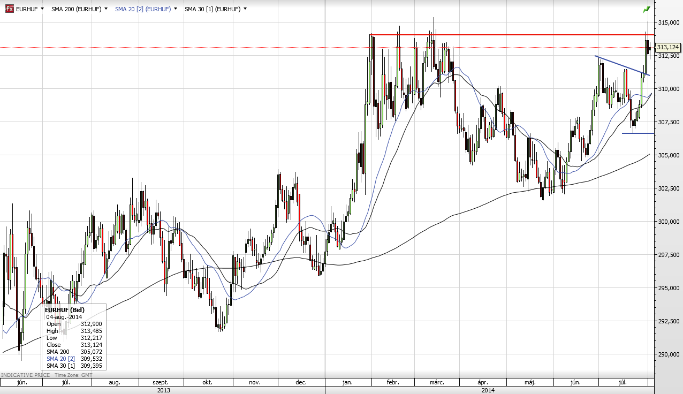Image resolution: width=683 pixels, height=394 pixels.
Task: Click the 305,000 price axis label
Action: [669, 155]
